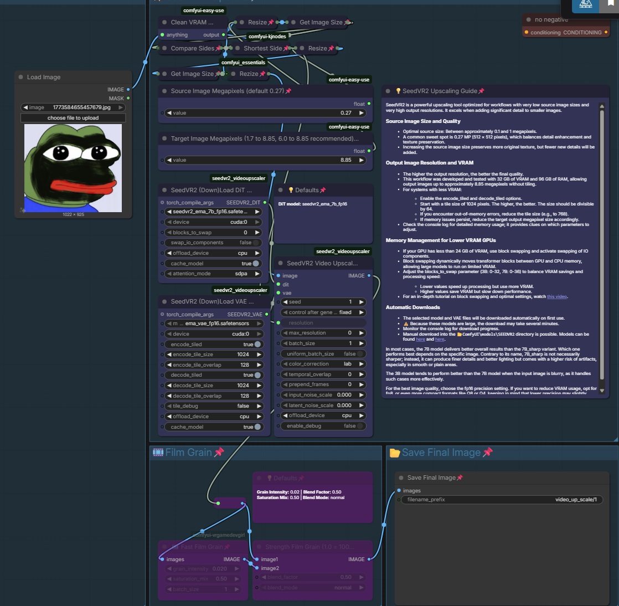The width and height of the screenshot is (619, 606).
Task: Open offload_device cpu selector in Video Upscaler
Action: [323, 415]
